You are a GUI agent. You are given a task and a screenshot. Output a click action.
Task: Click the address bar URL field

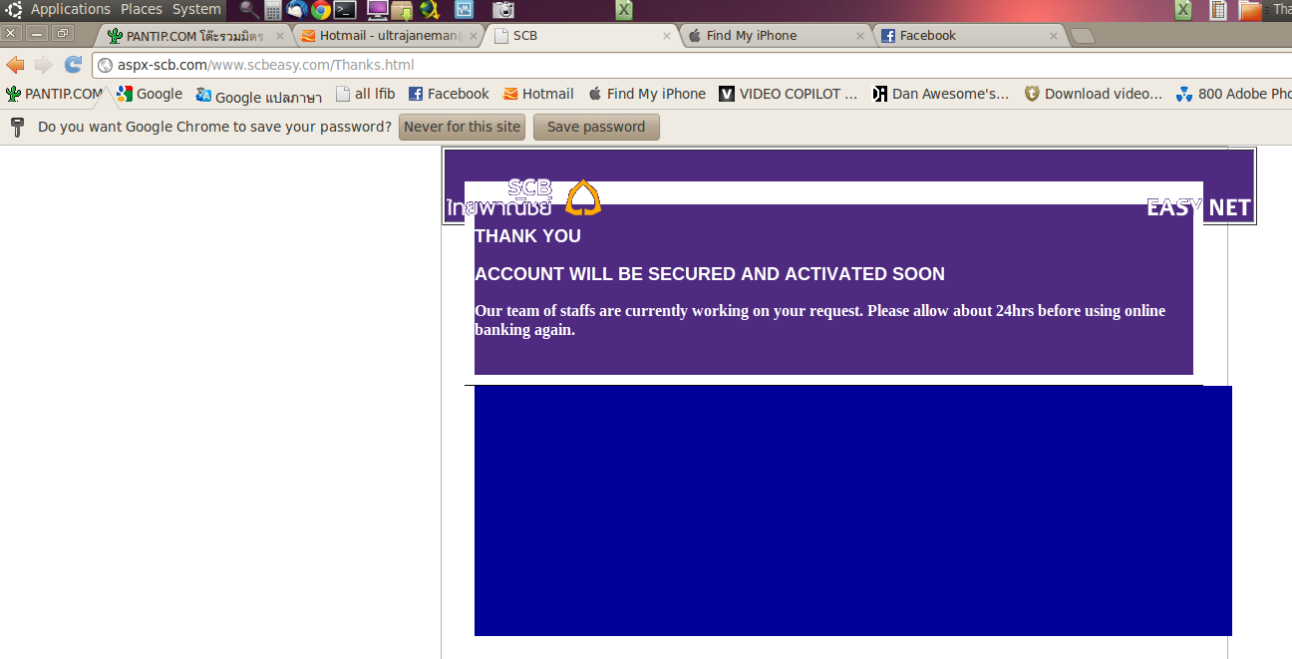coord(692,66)
